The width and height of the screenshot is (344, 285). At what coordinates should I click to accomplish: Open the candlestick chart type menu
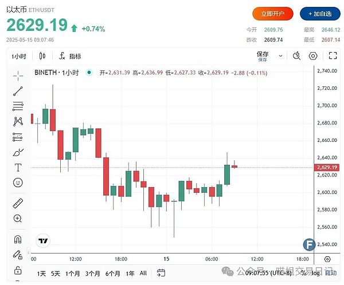point(42,56)
